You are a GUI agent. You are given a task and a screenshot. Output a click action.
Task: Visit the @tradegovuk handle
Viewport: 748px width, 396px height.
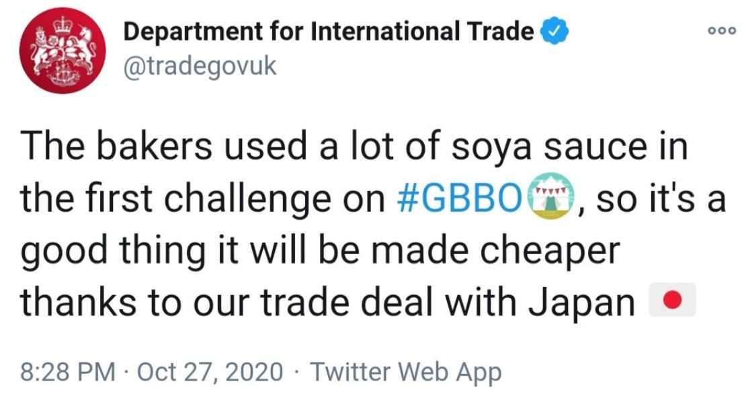click(x=200, y=67)
